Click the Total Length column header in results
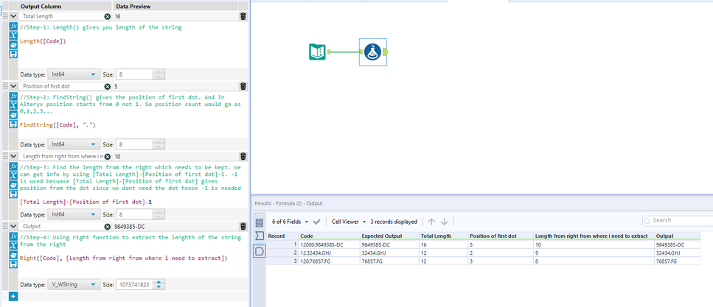 [443, 236]
